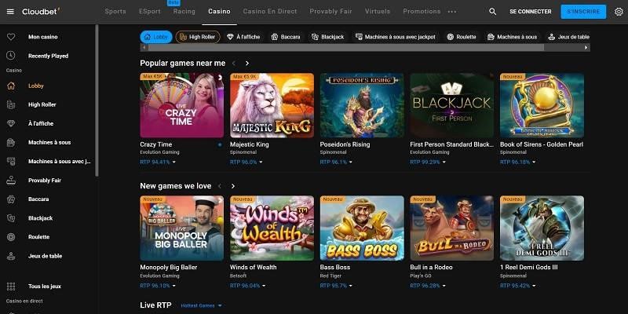Click the S'INSCRIRE button
Screen dimensions: 628x314
[x=583, y=12]
